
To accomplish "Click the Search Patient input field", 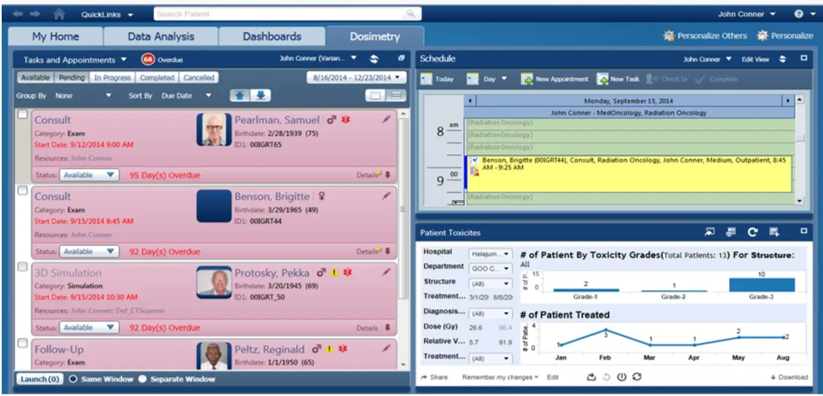I will (x=260, y=13).
